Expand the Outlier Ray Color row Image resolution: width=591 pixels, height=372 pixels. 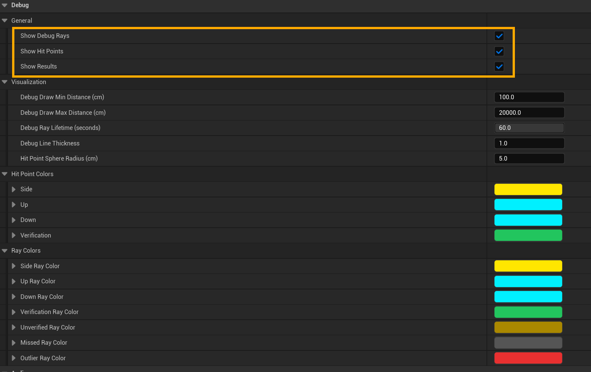coord(14,358)
